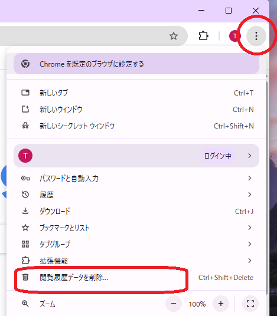Click the Extensions puzzle icon in toolbar
This screenshot has height=316, width=277.
203,36
